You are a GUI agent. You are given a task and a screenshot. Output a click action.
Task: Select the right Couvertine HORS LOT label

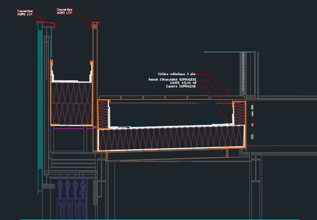(x=65, y=11)
